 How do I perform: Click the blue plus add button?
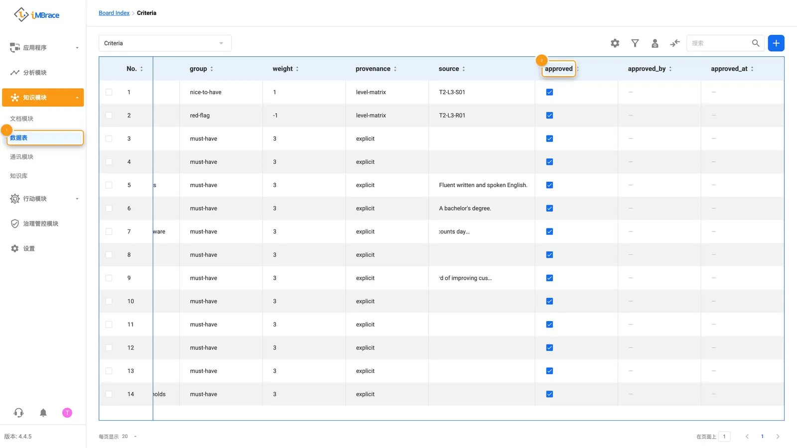tap(776, 43)
